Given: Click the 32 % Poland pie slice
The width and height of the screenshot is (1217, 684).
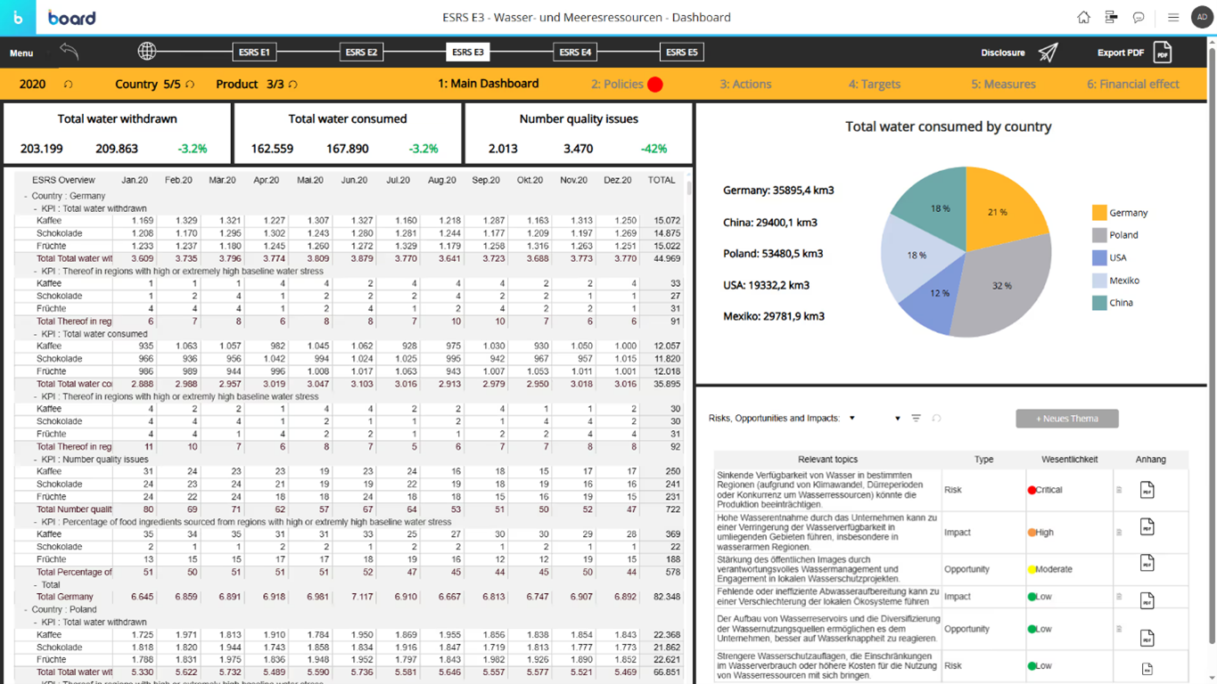Looking at the screenshot, I should [x=1003, y=286].
